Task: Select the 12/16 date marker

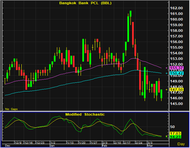Action: click(x=28, y=143)
